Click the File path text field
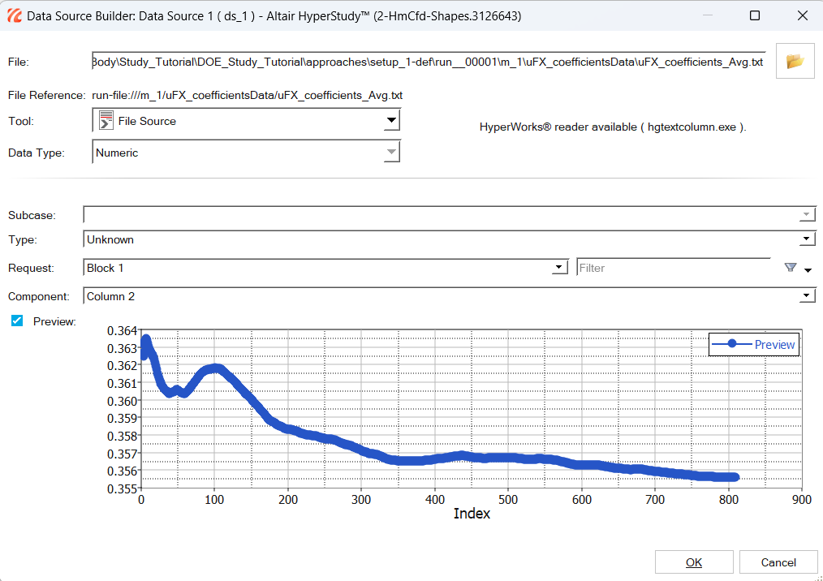This screenshot has width=823, height=581. click(429, 62)
